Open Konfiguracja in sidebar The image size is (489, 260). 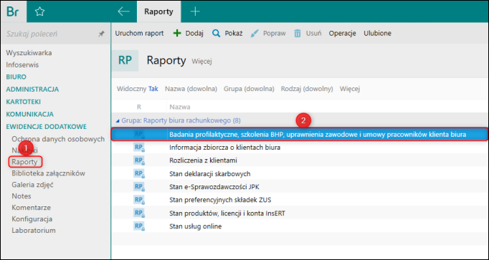(32, 219)
